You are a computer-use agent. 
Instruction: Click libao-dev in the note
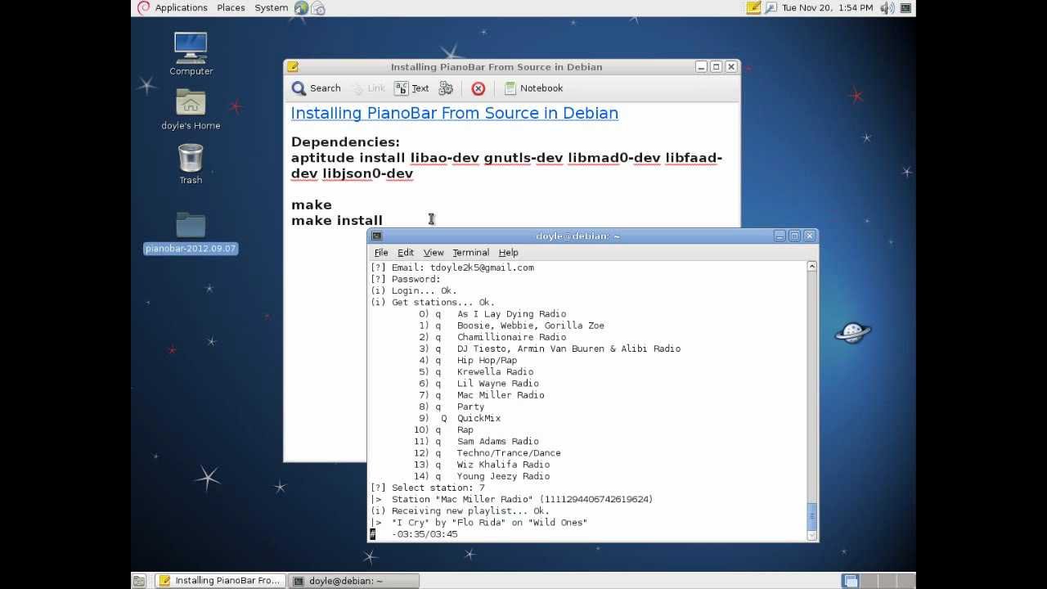pos(445,158)
